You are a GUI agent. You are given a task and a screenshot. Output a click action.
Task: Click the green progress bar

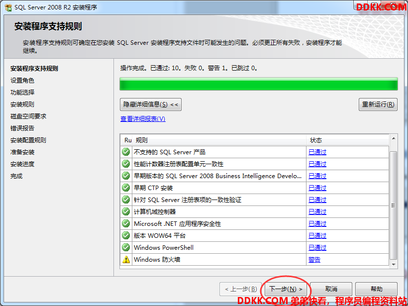coord(259,84)
